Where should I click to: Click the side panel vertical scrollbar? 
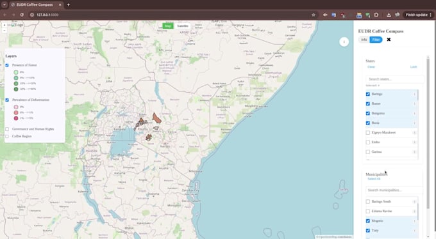click(x=428, y=133)
